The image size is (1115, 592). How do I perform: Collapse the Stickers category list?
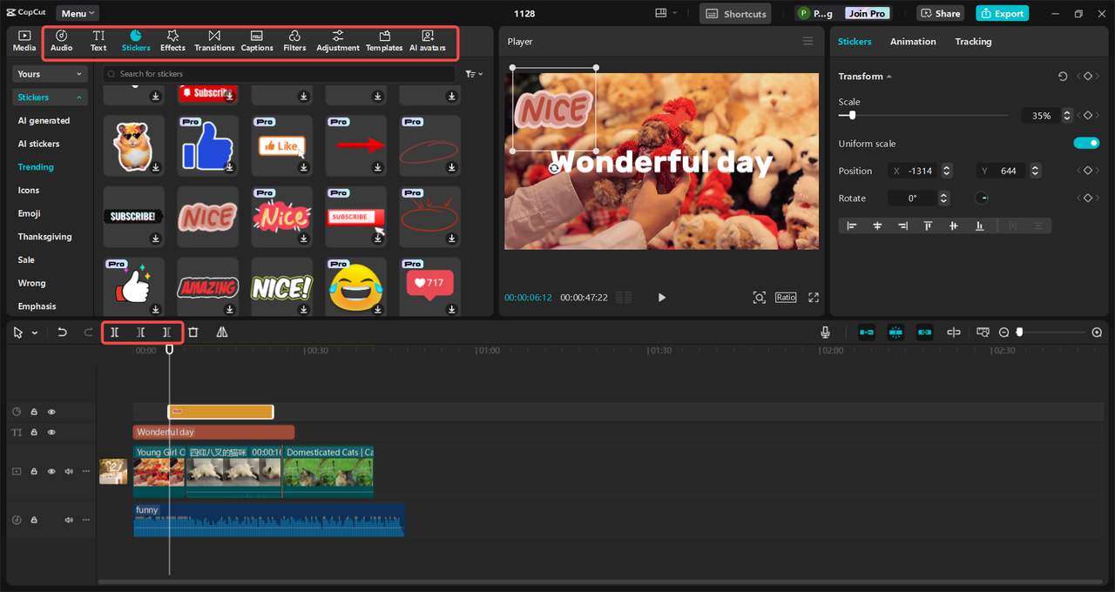click(x=51, y=98)
